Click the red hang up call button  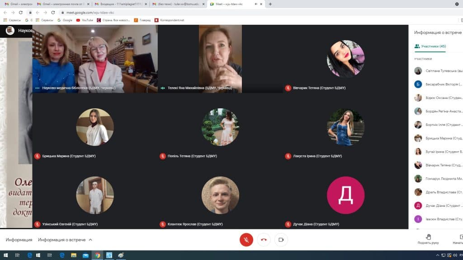tap(264, 240)
